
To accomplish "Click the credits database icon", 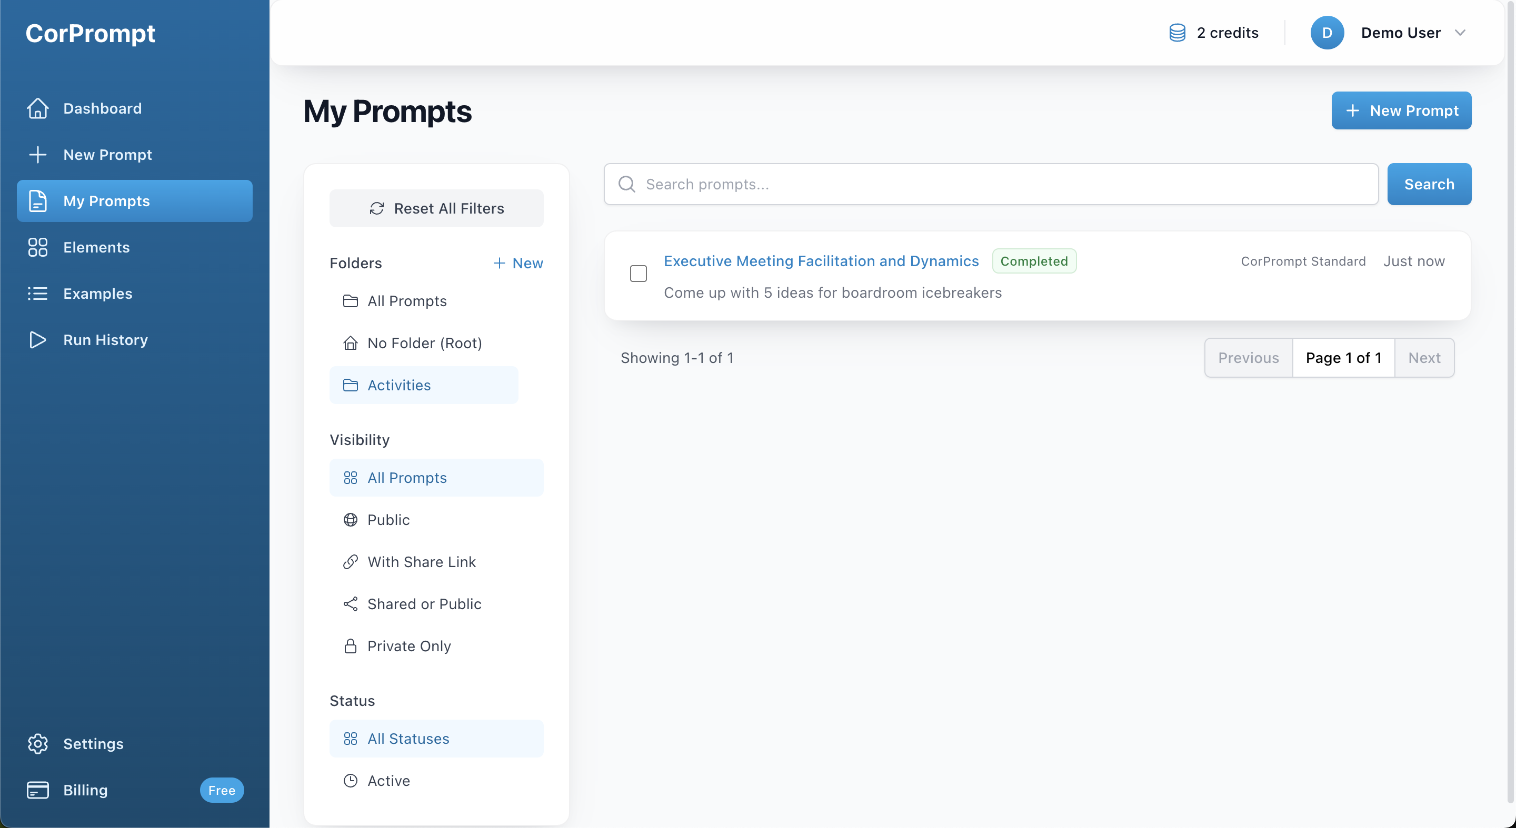I will click(x=1176, y=33).
